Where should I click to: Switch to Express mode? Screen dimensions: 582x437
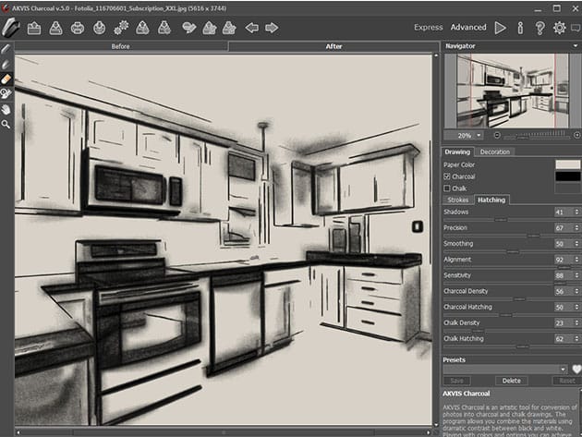428,28
